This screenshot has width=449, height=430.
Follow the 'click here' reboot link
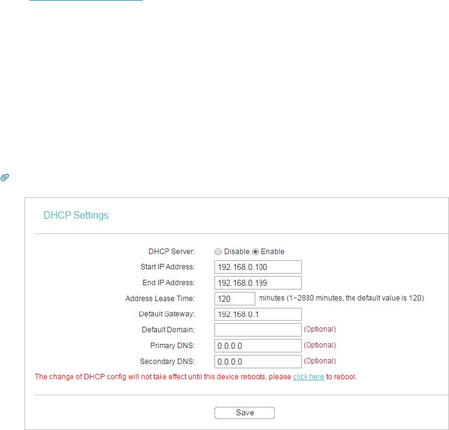pos(308,377)
